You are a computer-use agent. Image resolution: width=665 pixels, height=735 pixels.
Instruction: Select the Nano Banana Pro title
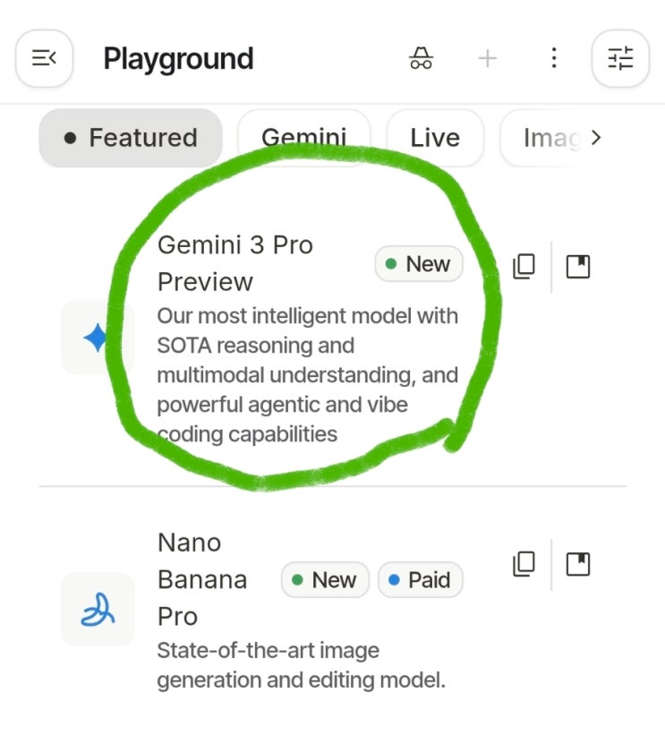coord(202,579)
